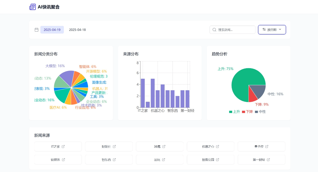Viewport: 318px width, 172px height.
Task: Focus the 搜索新闻 search field
Action: pos(232,30)
